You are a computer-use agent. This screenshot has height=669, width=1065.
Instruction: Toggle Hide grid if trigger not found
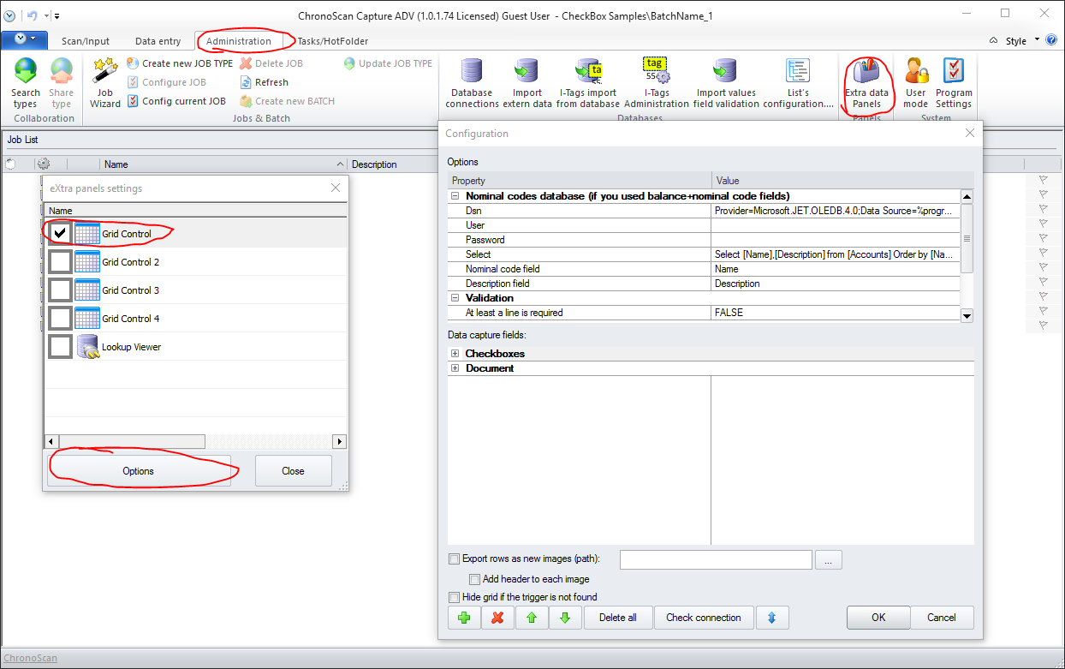point(454,597)
